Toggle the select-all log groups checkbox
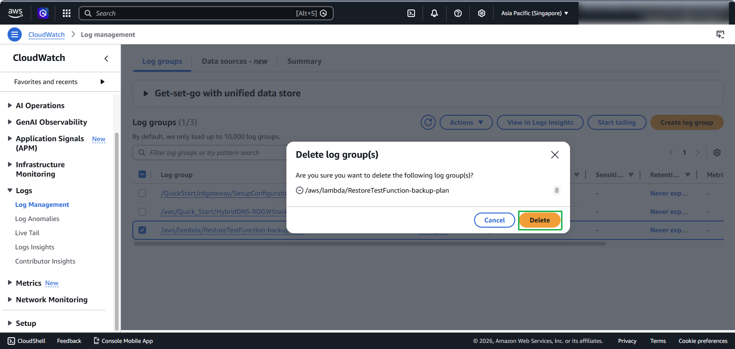 coord(142,174)
